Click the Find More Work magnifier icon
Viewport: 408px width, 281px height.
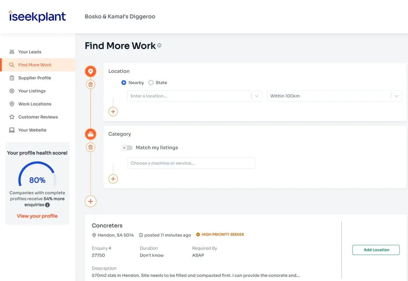tap(12, 65)
